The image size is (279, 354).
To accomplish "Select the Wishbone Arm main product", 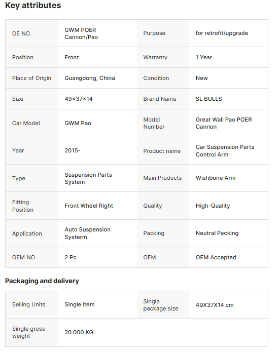I will tap(216, 178).
